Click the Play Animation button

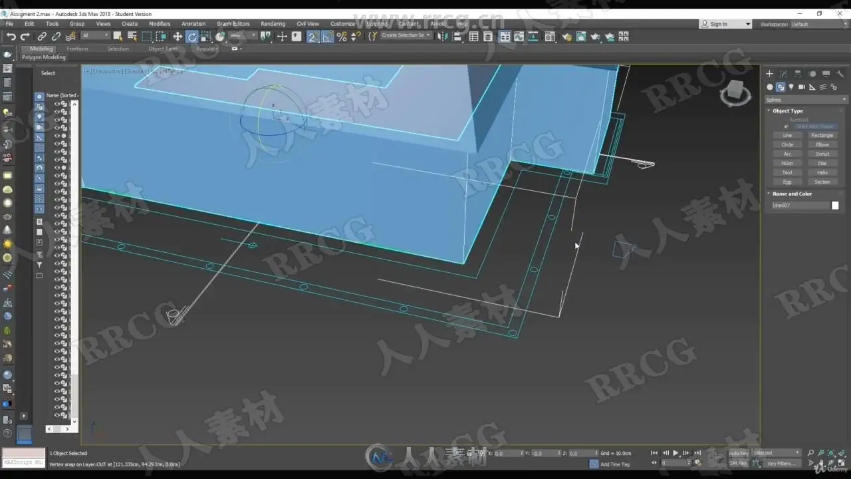point(675,453)
